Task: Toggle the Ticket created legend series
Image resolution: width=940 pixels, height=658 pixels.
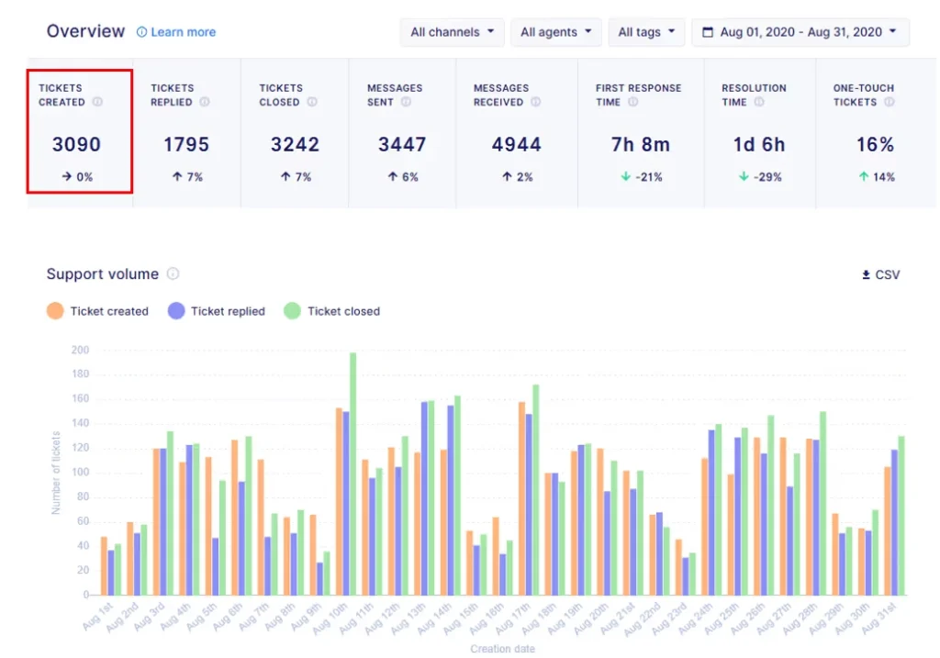Action: [x=97, y=311]
